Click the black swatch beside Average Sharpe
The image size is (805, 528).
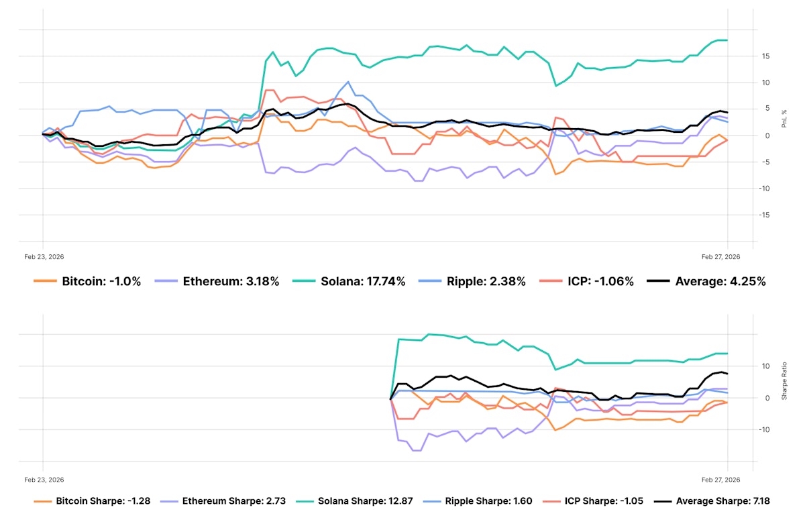(x=663, y=501)
